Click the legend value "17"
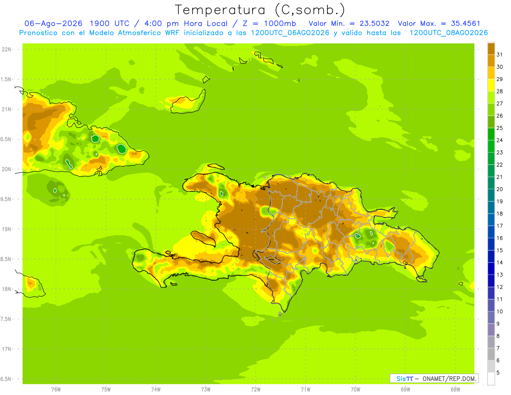Screen dimensions: 511x395 500,226
